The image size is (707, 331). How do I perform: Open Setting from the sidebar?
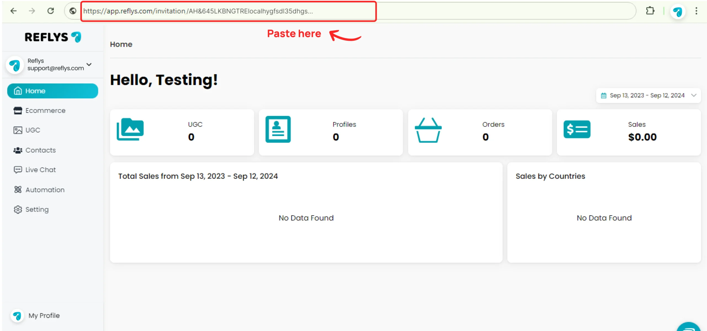point(52,210)
